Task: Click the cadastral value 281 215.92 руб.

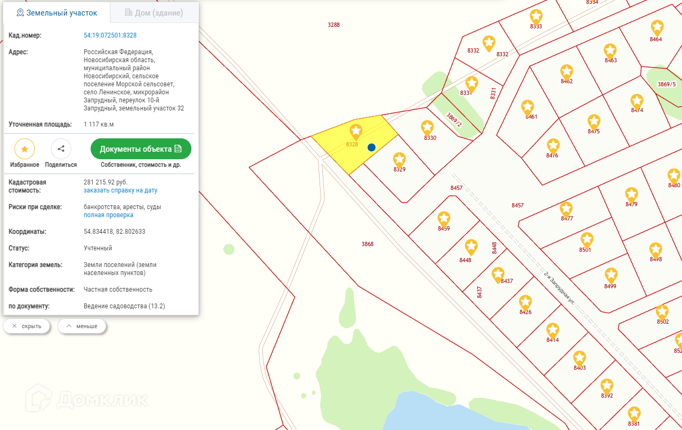Action: click(106, 182)
